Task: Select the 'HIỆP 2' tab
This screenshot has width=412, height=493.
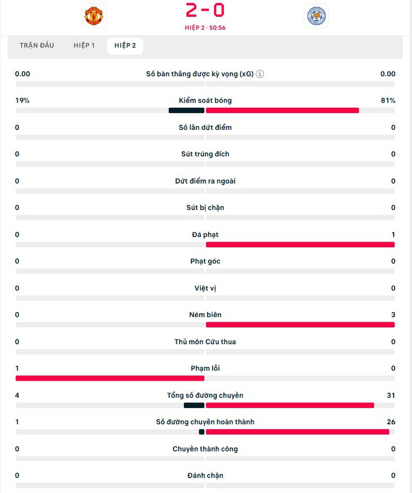Action: click(x=125, y=46)
